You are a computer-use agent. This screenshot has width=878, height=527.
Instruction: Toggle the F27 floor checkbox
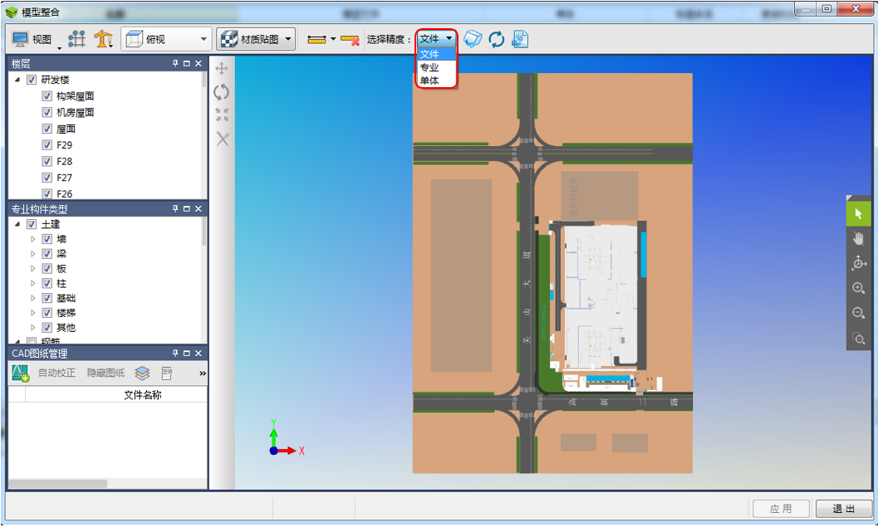pyautogui.click(x=47, y=178)
